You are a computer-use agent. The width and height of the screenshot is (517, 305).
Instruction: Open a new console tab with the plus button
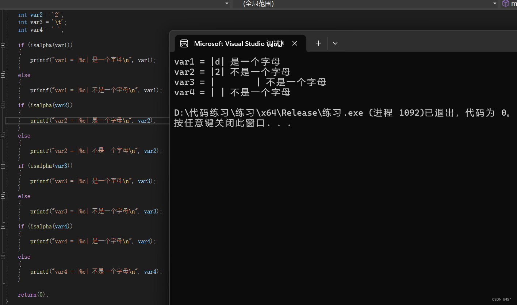click(318, 43)
